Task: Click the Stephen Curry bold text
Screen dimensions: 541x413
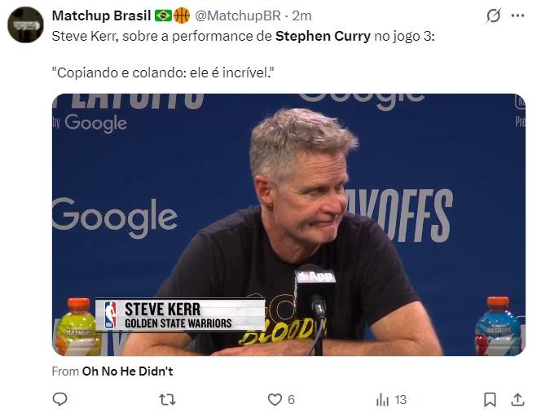Action: (x=323, y=36)
